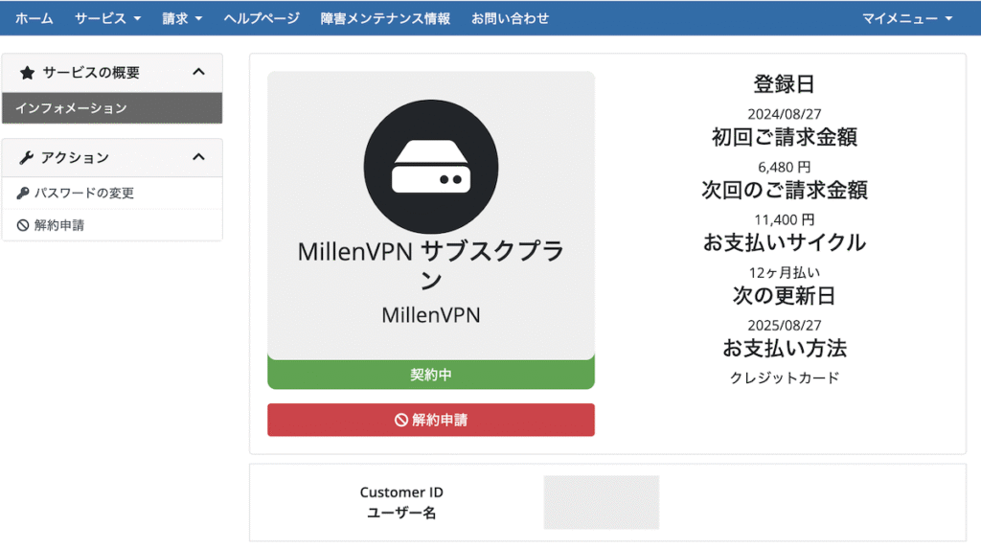Open the 請求 dropdown menu
The width and height of the screenshot is (981, 549).
182,18
